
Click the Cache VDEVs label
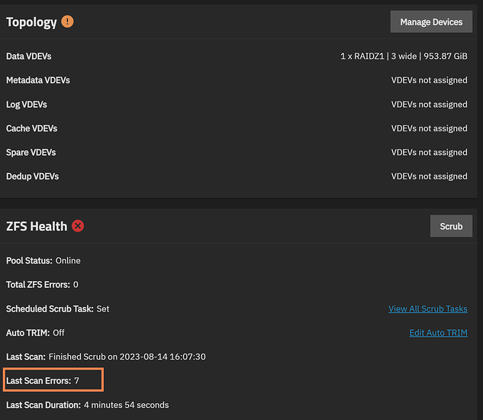[31, 128]
